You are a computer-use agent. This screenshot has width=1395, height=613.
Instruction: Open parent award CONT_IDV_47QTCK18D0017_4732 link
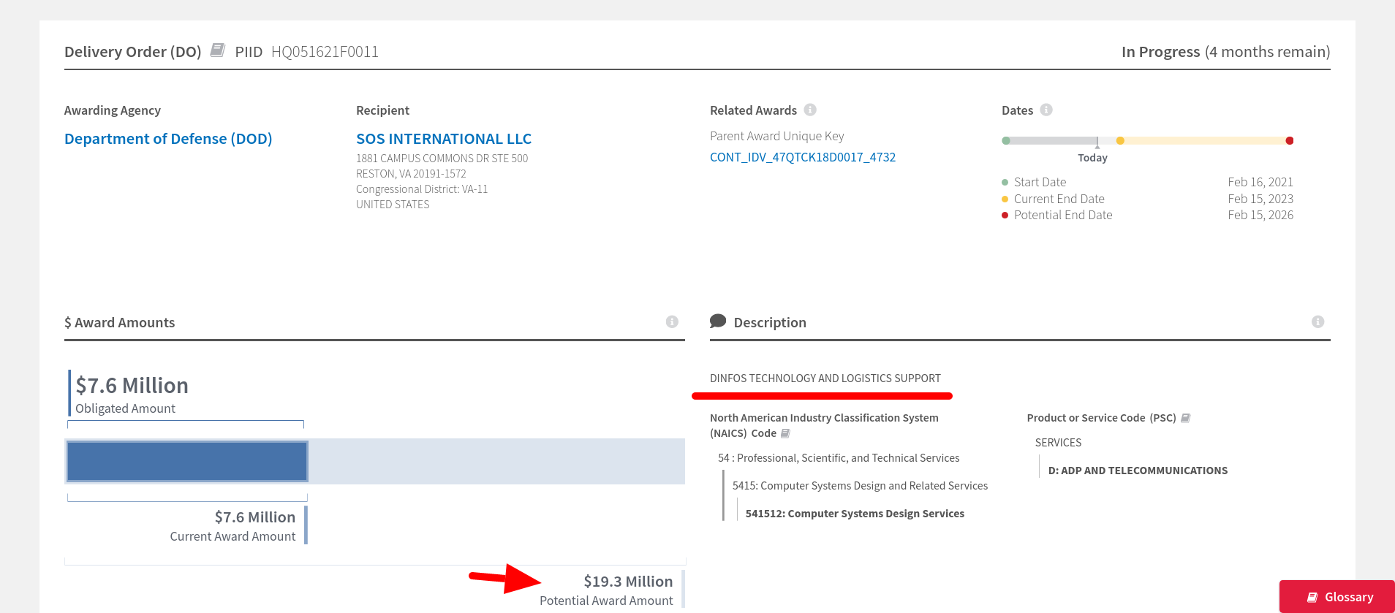tap(803, 157)
